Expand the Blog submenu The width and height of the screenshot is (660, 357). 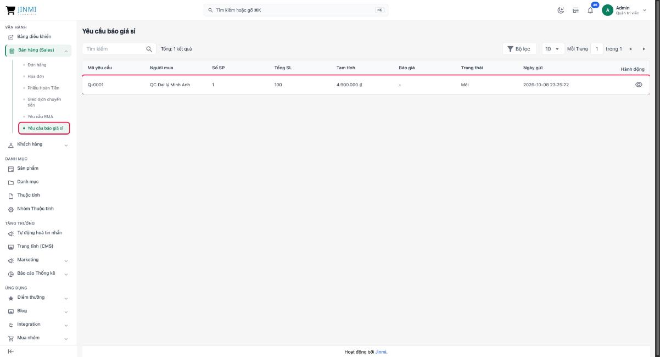click(x=66, y=311)
